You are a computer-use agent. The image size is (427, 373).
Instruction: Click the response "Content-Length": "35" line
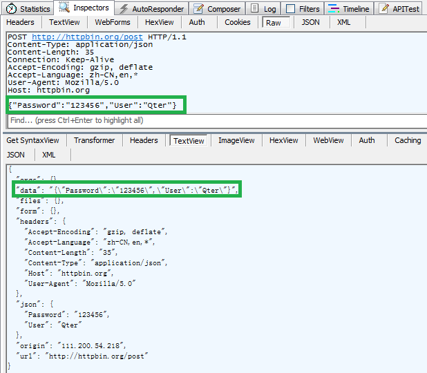pos(70,252)
